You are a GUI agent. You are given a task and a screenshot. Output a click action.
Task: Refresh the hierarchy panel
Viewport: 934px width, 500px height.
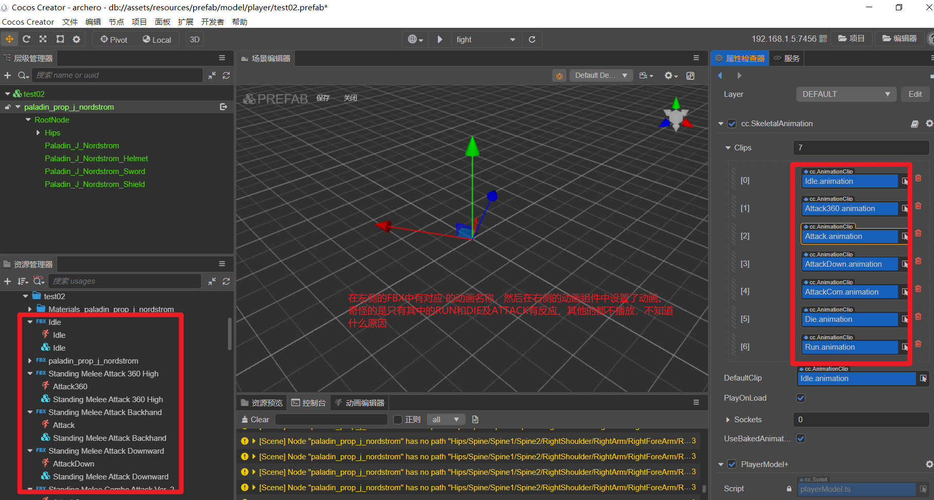[x=226, y=75]
